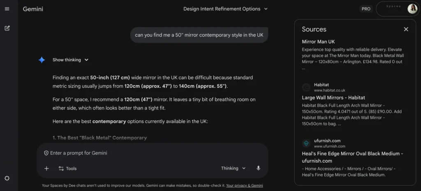Open Large Wall Mirrors - Habitat source
This screenshot has height=191, width=421.
pyautogui.click(x=333, y=98)
